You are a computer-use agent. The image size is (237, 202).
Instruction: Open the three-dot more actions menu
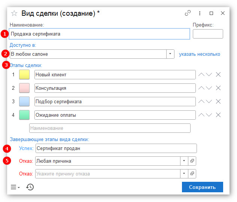200,13
